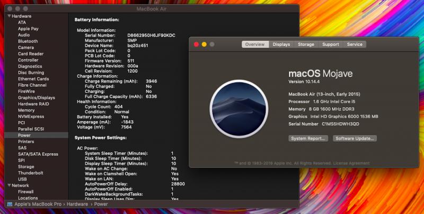This screenshot has height=214, width=424.
Task: Select the highlighted Power entry
Action: [37, 135]
